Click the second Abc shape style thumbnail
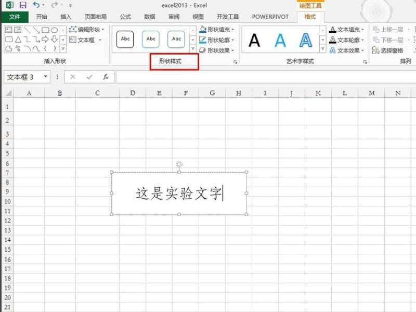 click(x=150, y=39)
